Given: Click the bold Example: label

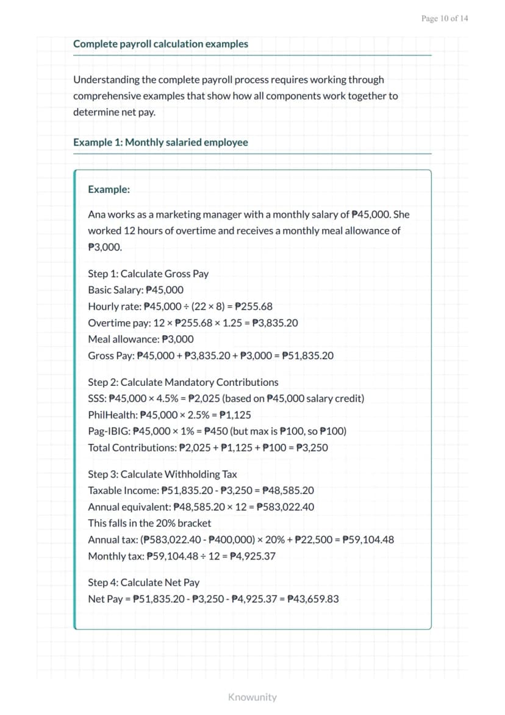Looking at the screenshot, I should tap(109, 189).
